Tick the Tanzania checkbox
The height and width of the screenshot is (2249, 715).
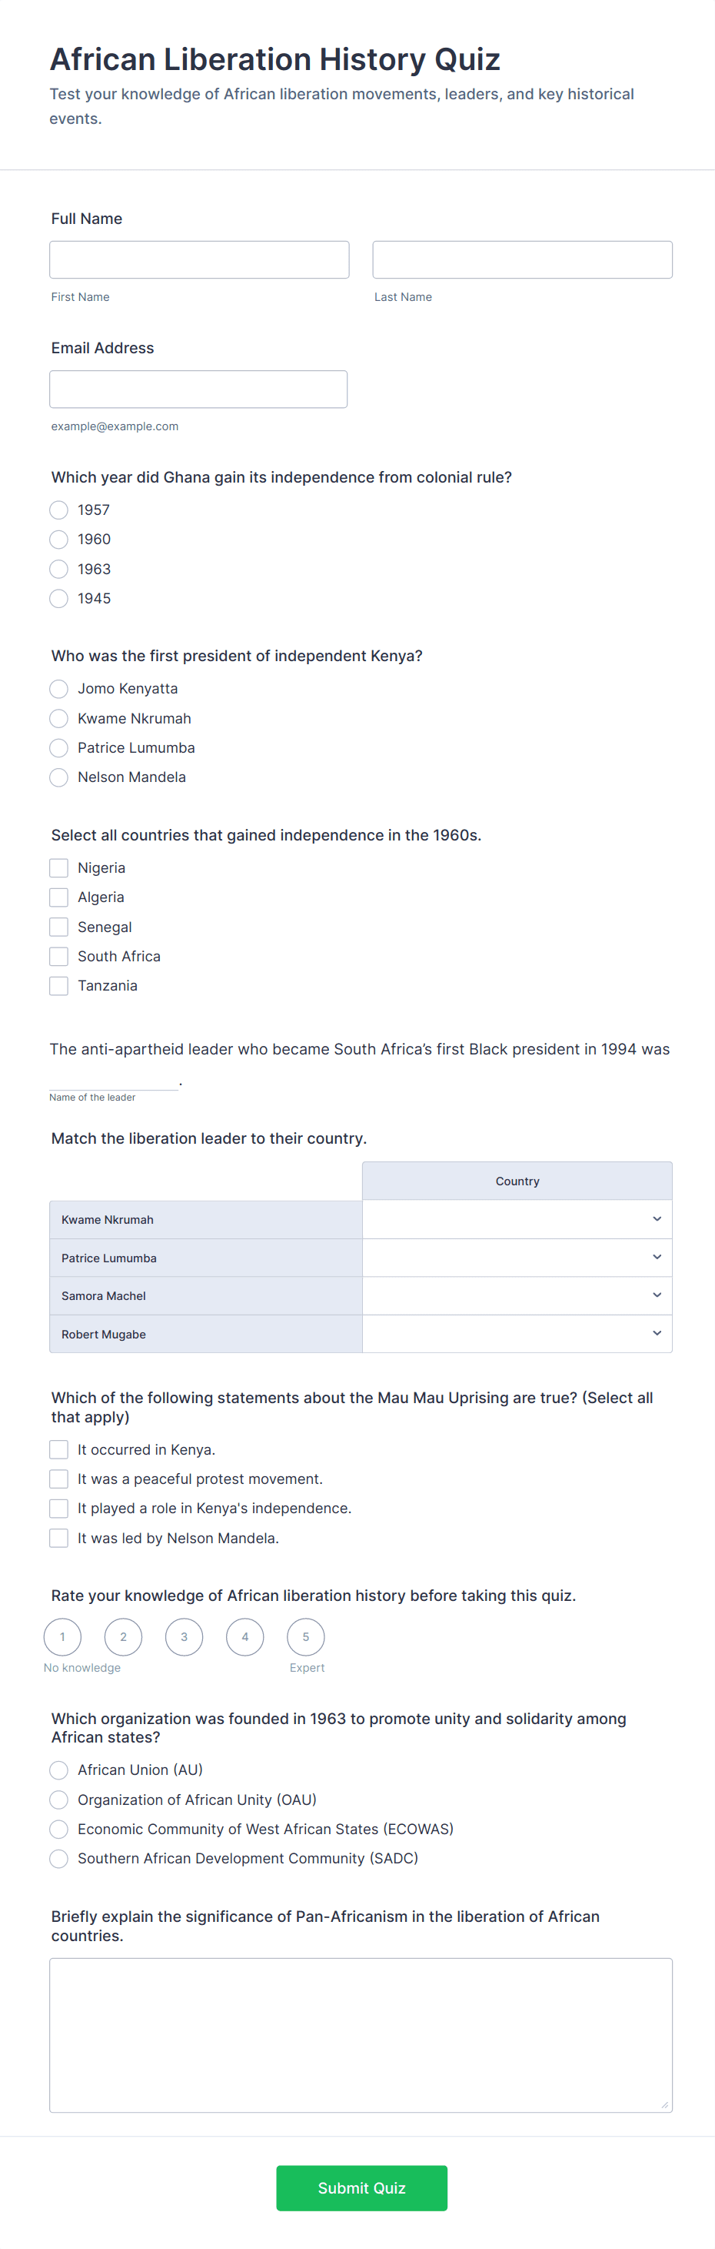(58, 986)
